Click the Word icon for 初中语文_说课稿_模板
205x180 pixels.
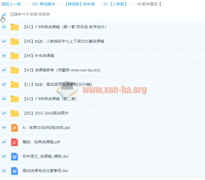(15, 156)
